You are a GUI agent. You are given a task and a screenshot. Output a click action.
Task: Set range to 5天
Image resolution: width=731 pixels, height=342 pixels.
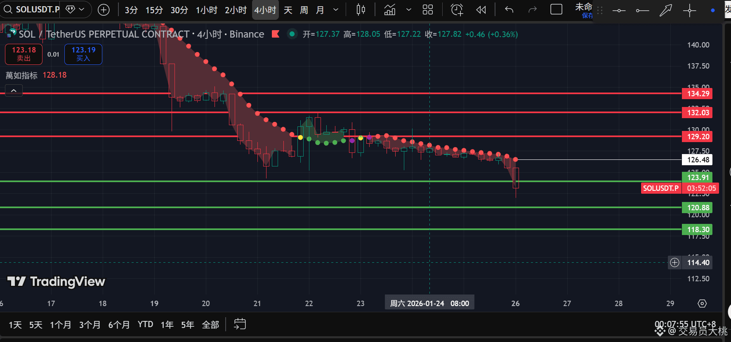36,325
